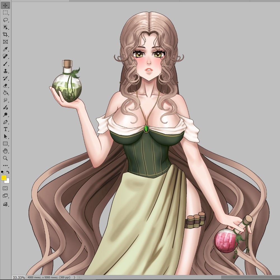Select the Paint Bucket tool
280x280 pixels.
click(5, 93)
